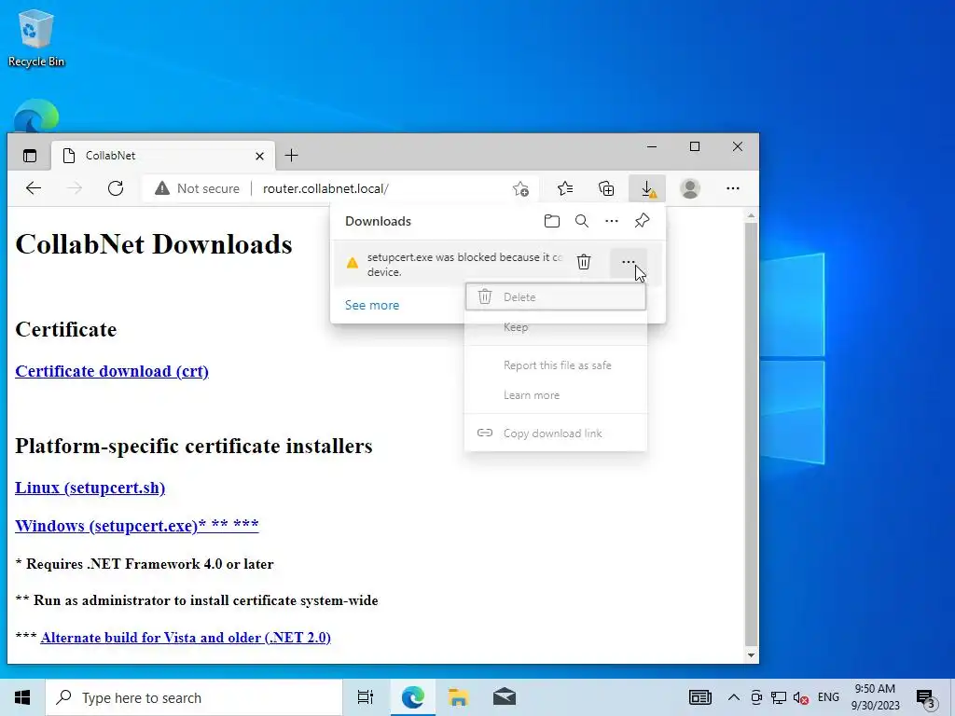
Task: Open Edge Settings and more menu
Action: (x=733, y=188)
